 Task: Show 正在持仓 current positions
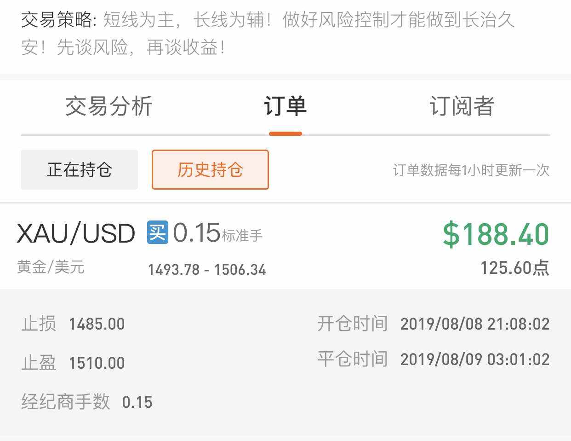[x=79, y=170]
